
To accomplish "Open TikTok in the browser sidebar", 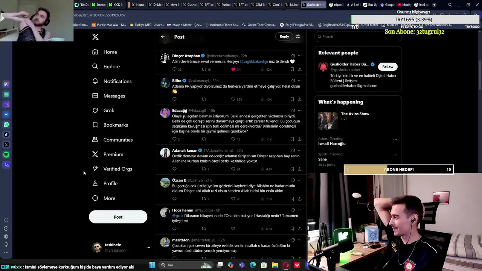I will coord(6,134).
